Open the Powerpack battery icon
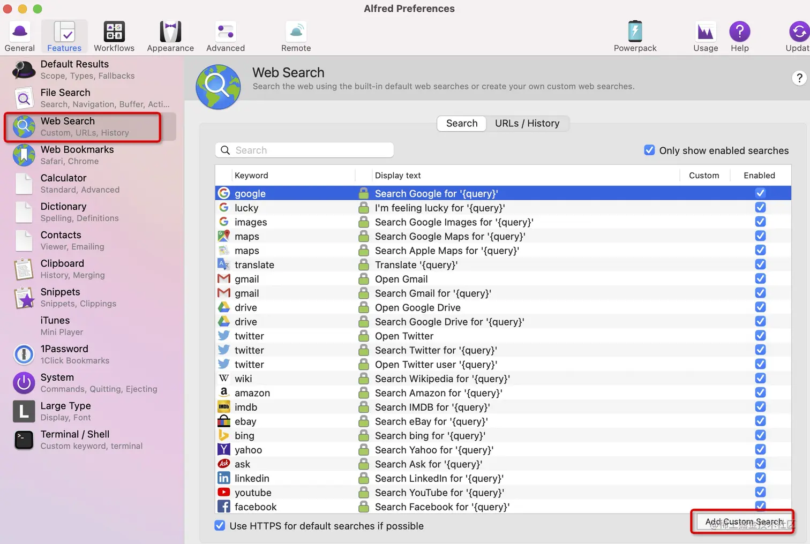Image resolution: width=810 pixels, height=544 pixels. 635,32
